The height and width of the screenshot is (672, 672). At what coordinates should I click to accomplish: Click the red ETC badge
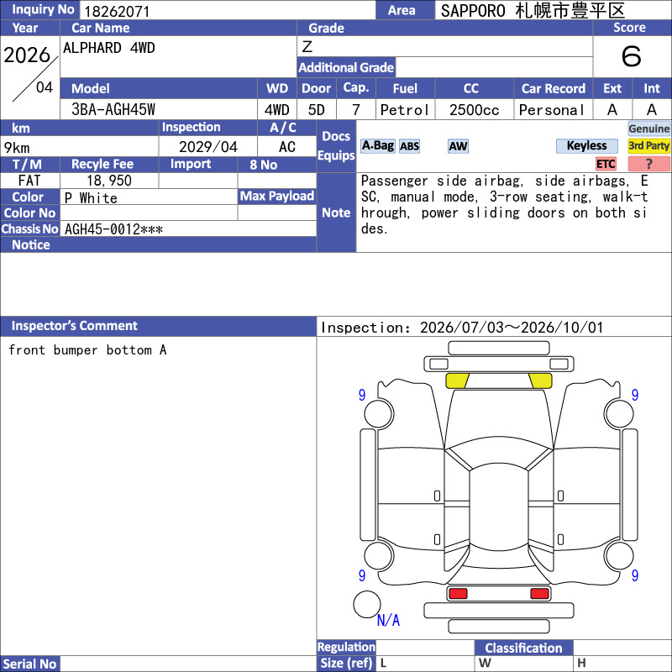(606, 164)
